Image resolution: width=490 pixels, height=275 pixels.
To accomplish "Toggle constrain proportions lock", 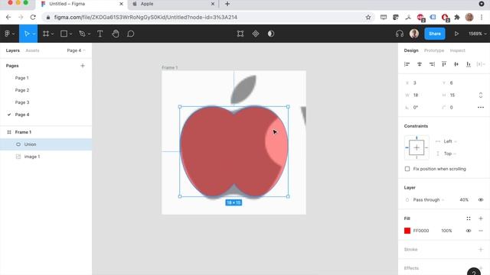I will coord(481,95).
